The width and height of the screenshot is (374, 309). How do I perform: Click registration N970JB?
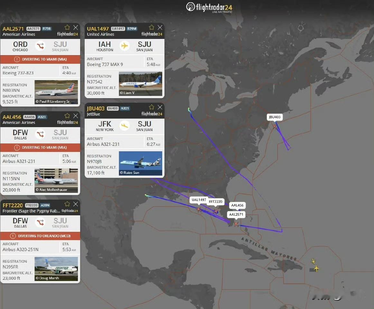tap(94, 162)
